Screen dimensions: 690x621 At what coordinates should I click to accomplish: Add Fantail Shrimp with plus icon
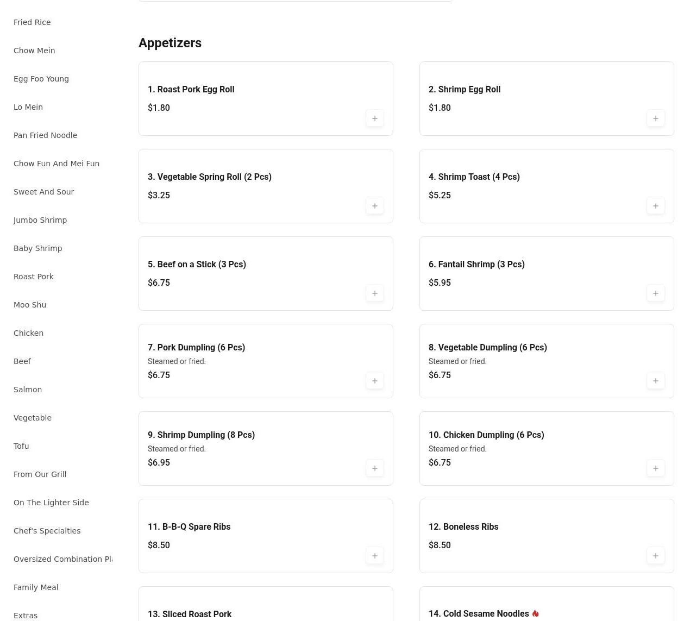click(656, 293)
